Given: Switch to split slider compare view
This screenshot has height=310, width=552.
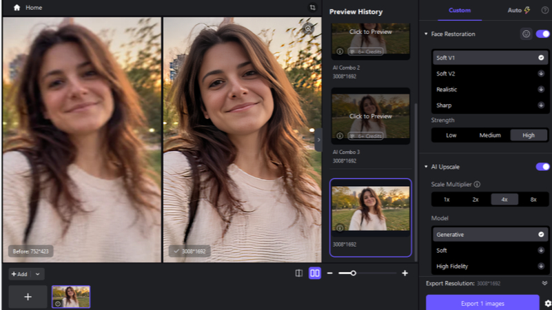Looking at the screenshot, I should coord(299,273).
